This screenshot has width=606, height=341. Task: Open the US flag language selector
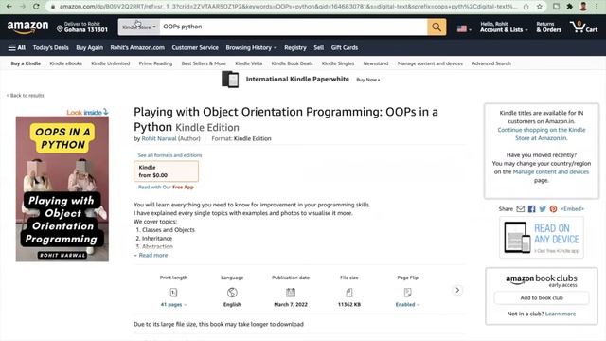464,28
